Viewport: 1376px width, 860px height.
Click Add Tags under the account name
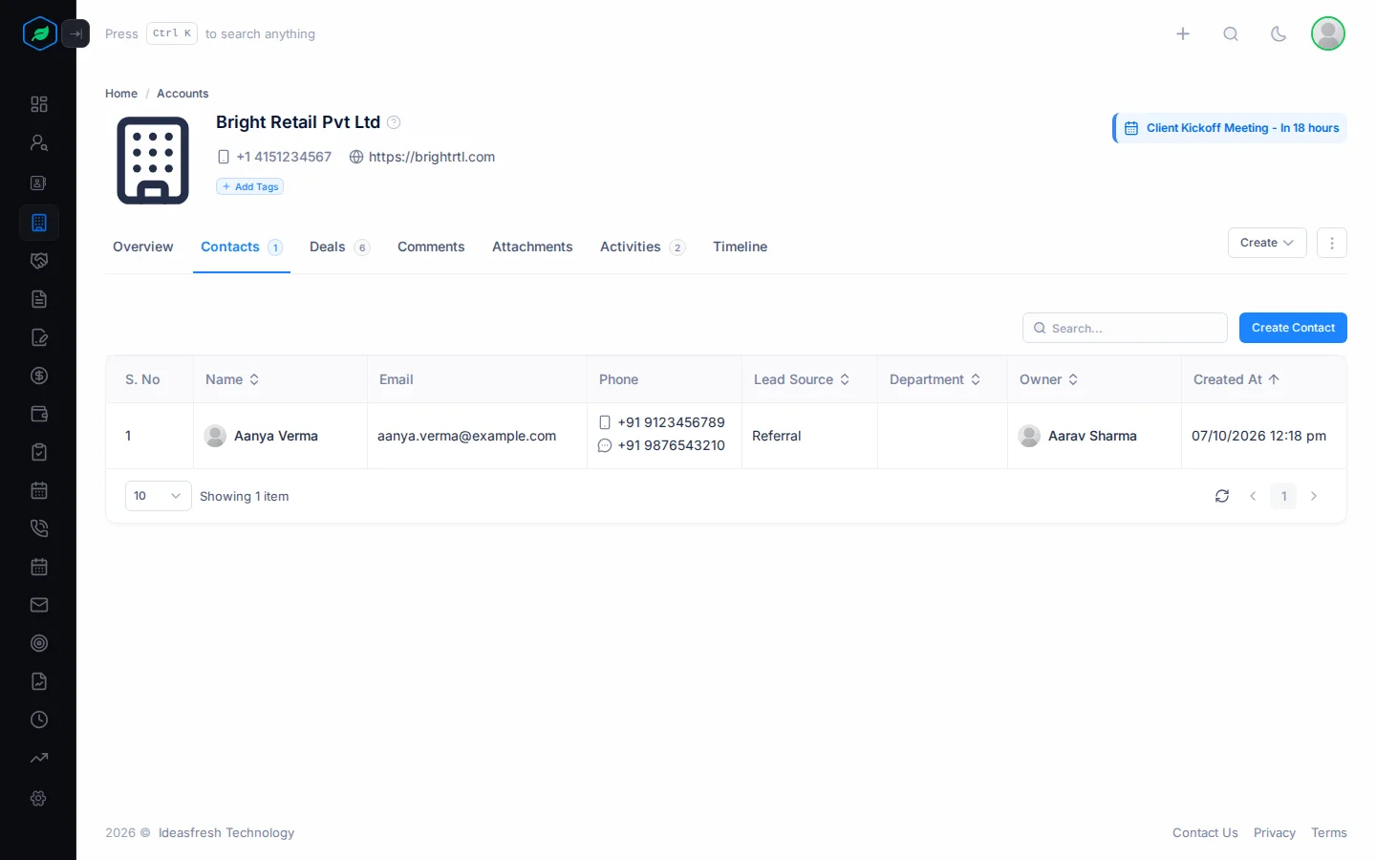pos(249,187)
